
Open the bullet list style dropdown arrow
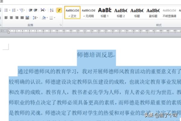pos(10,10)
